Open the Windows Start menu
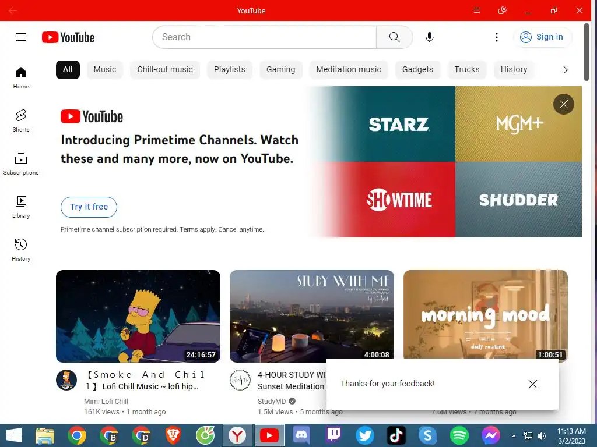Screen dimensions: 597x447 [x=14, y=435]
